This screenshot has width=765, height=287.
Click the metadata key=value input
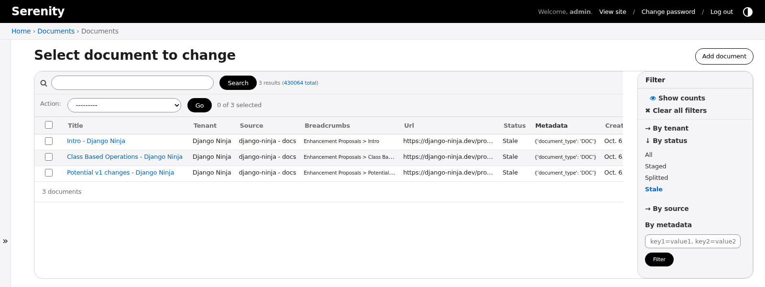693,242
